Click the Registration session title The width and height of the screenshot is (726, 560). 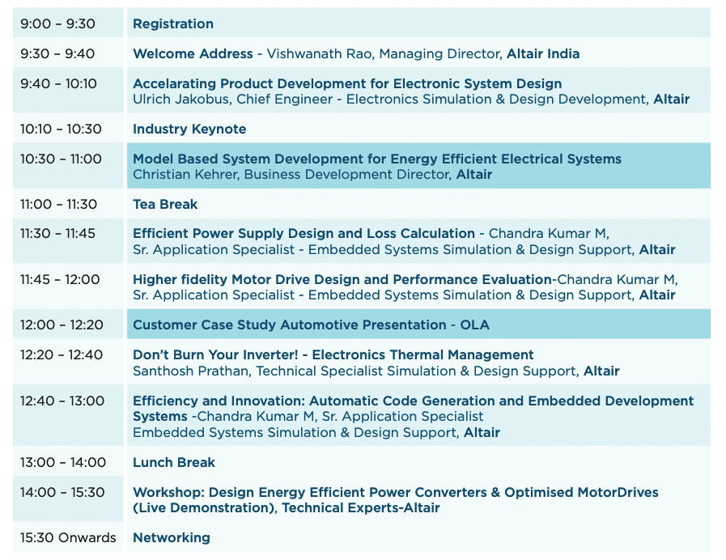(172, 23)
